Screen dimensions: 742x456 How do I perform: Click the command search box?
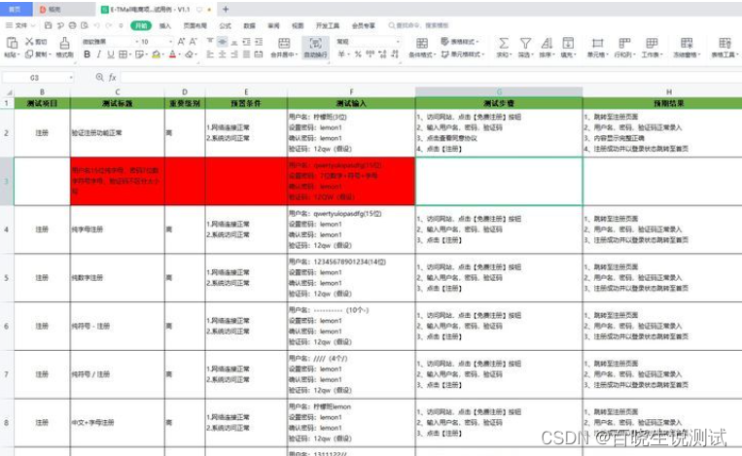click(x=418, y=25)
